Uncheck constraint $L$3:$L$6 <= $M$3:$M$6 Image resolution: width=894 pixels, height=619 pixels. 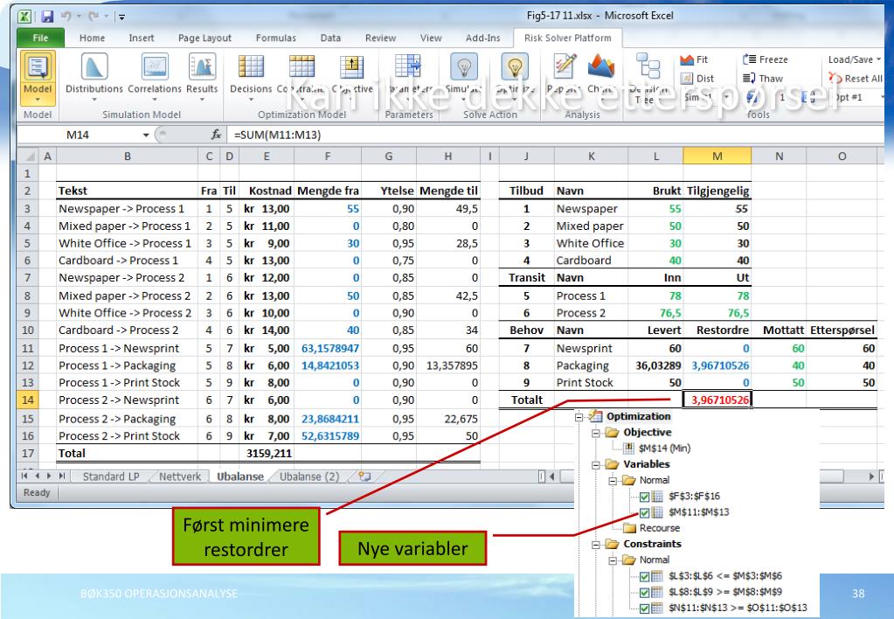pos(644,576)
